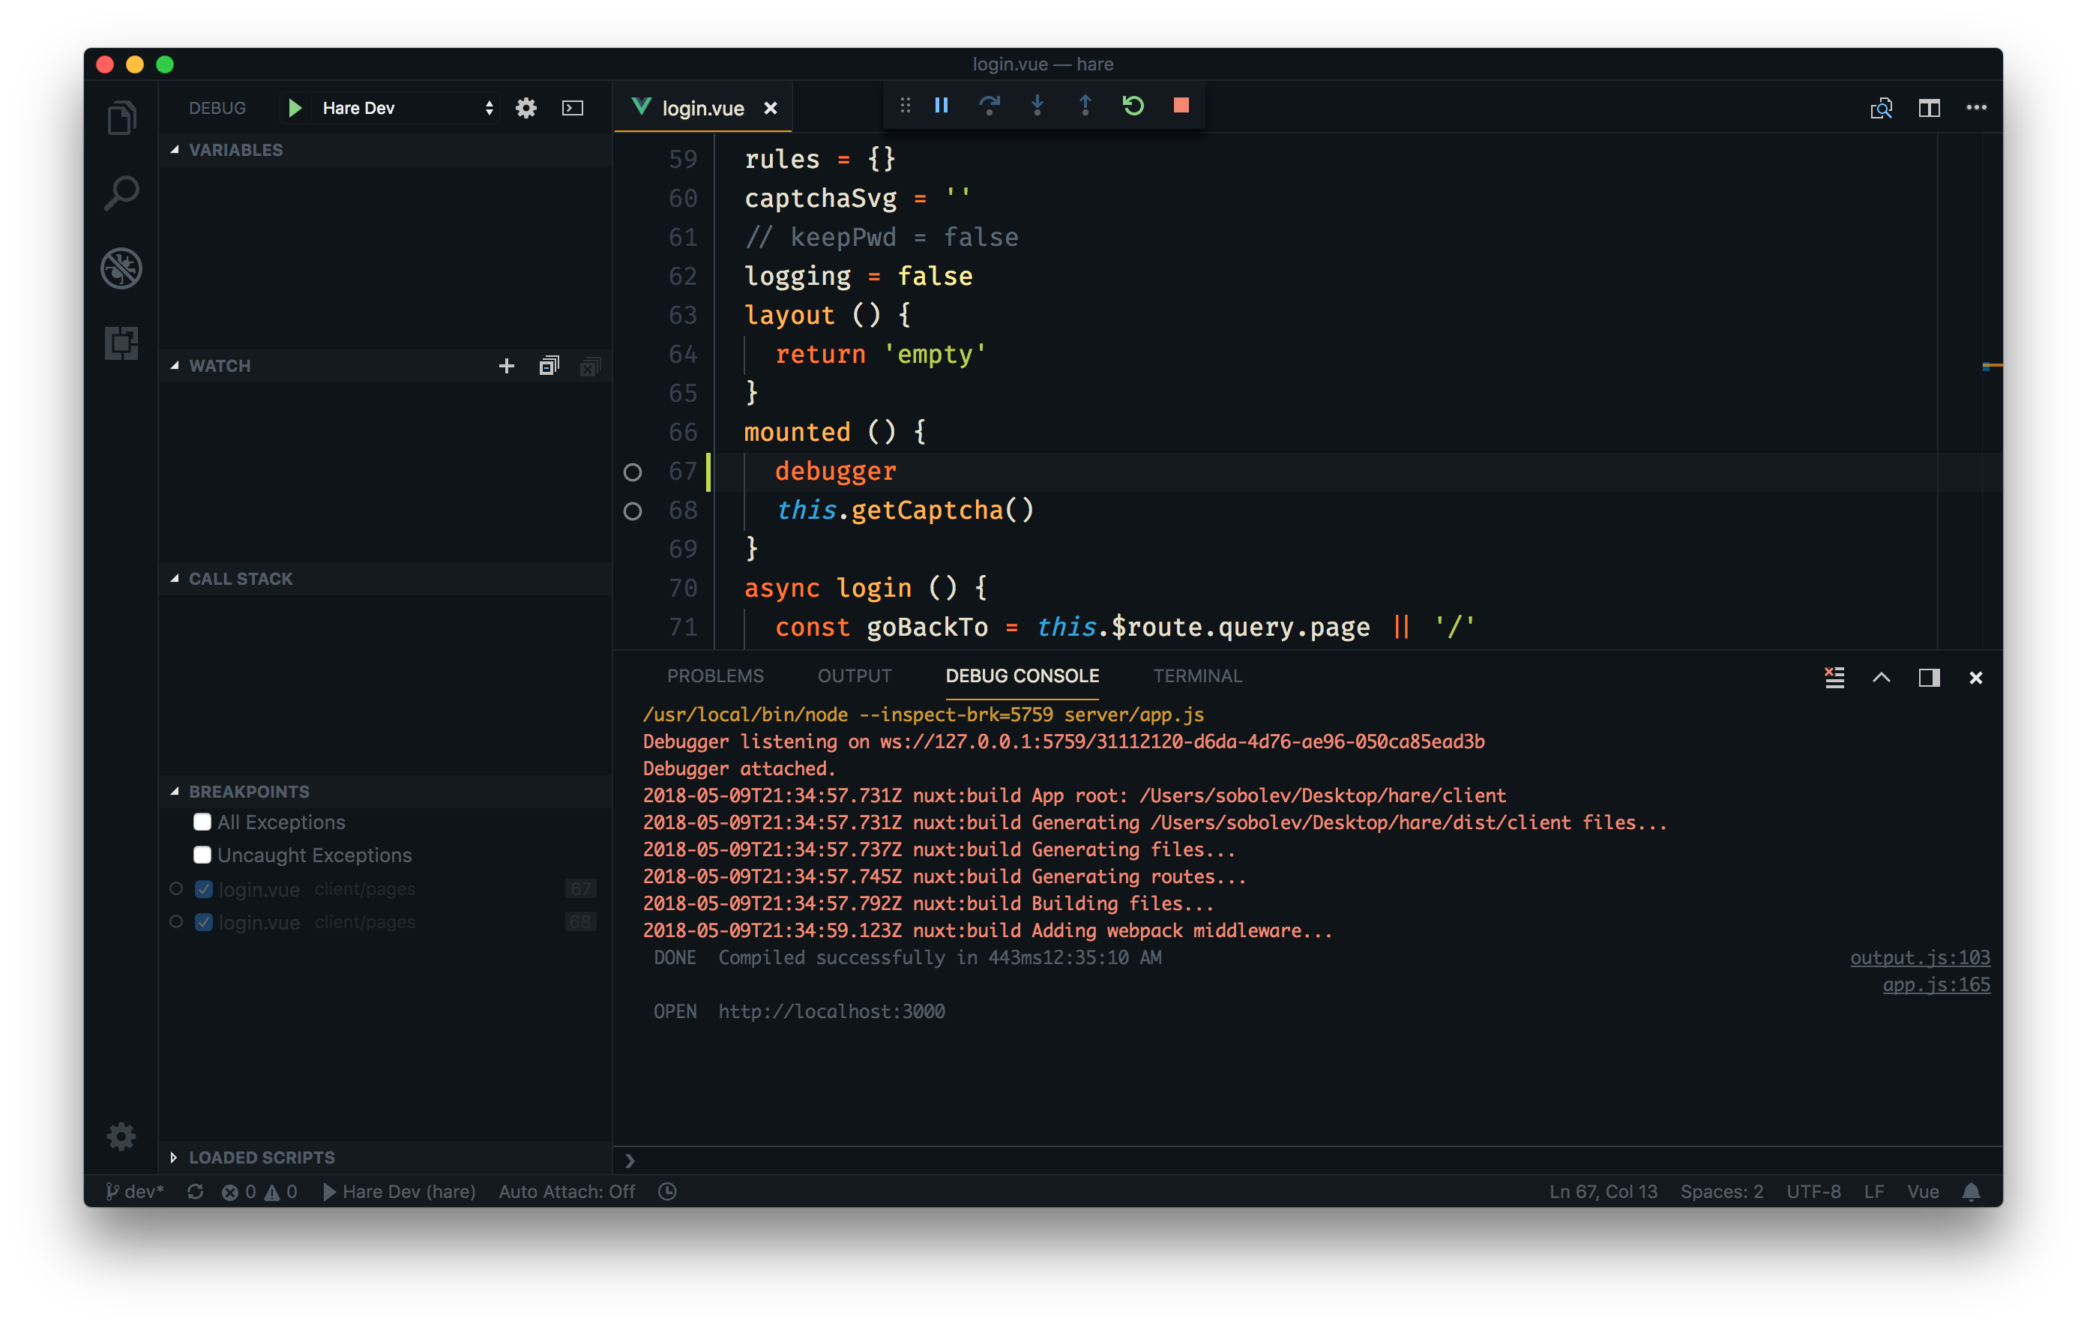
Task: Expand the LOADED SCRIPTS section
Action: [175, 1157]
